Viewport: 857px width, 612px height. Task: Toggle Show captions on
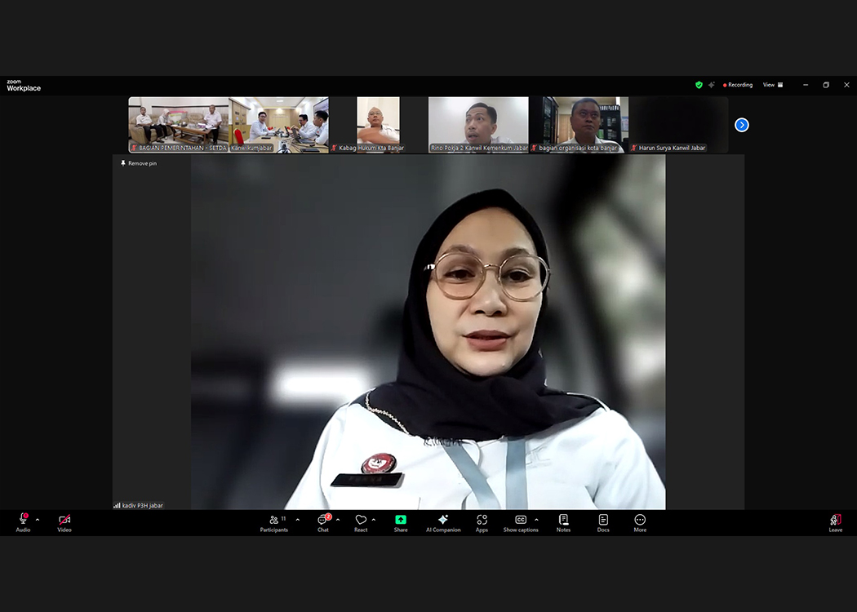[521, 521]
